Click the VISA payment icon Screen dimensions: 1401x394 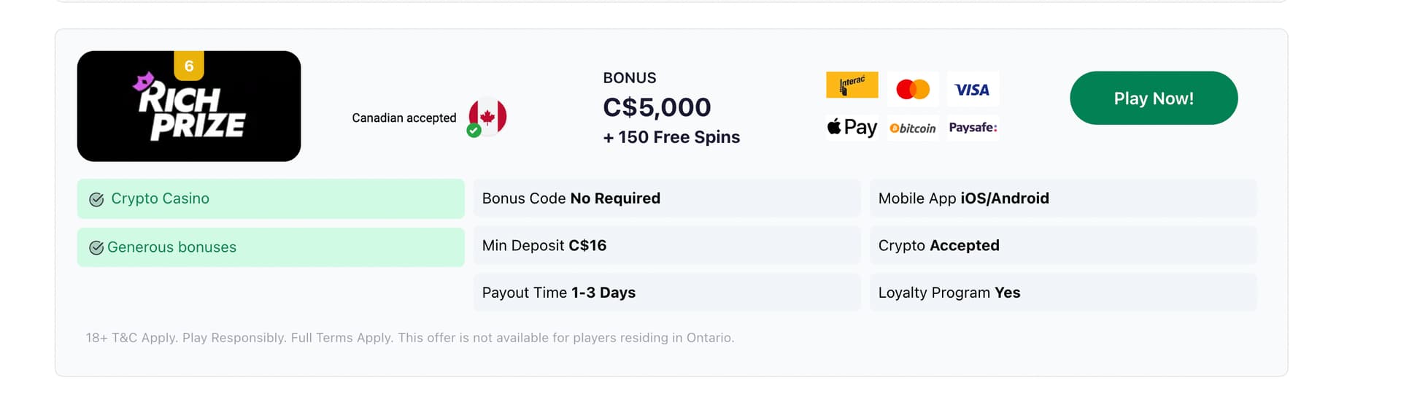click(972, 89)
